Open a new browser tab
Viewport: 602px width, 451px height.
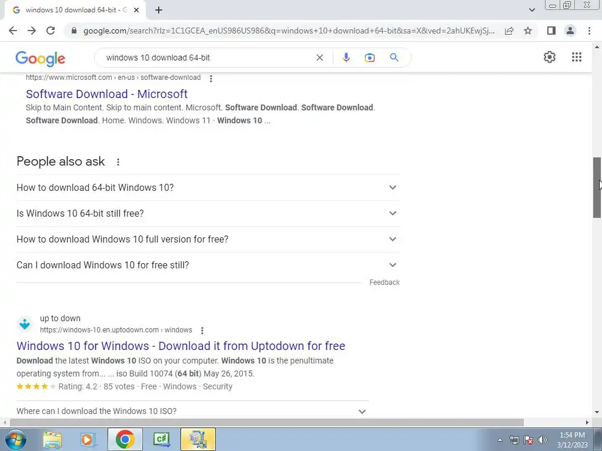click(x=159, y=10)
